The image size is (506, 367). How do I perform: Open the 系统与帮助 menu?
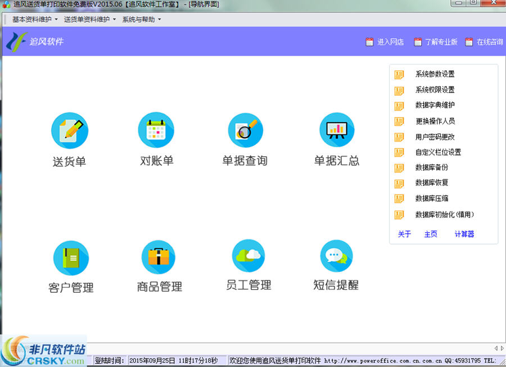(x=138, y=19)
